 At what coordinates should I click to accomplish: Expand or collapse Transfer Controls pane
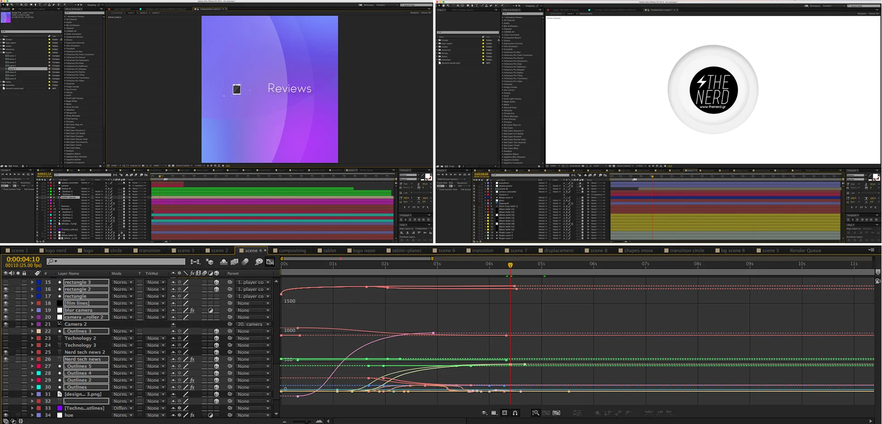(x=13, y=421)
